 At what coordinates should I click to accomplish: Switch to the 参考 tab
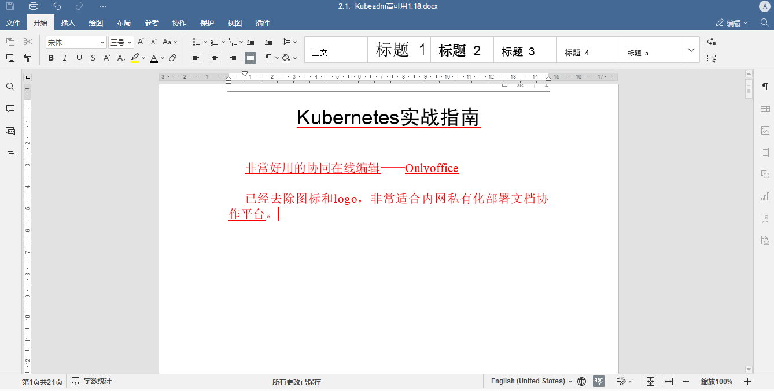pyautogui.click(x=152, y=23)
